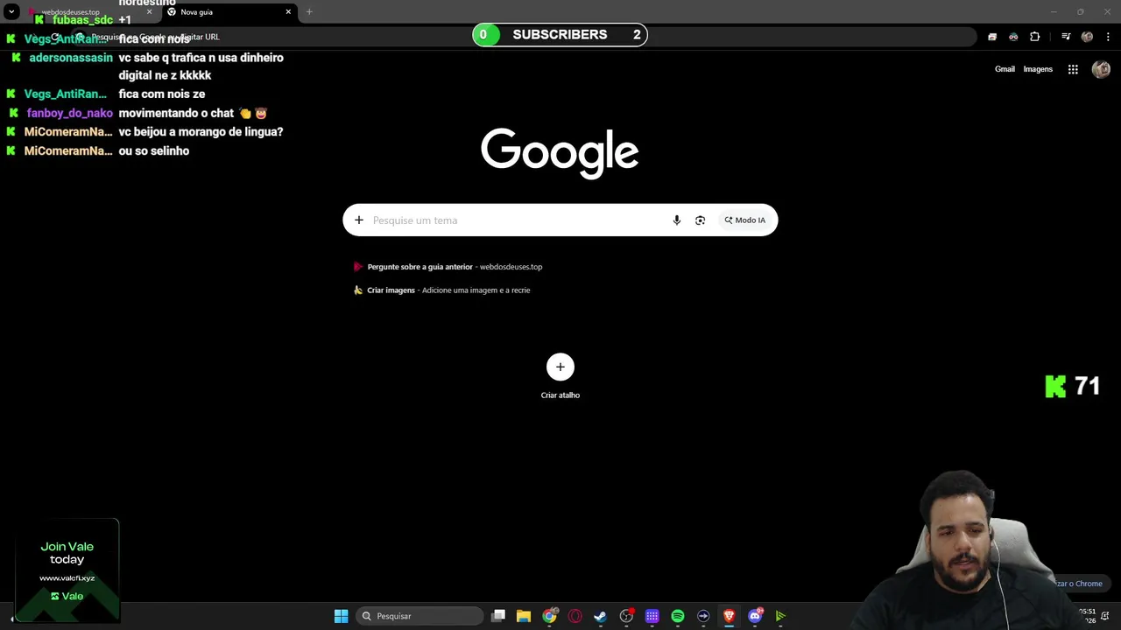Click chat user adersonassasin
Viewport: 1121px width, 630px height.
pyautogui.click(x=71, y=58)
